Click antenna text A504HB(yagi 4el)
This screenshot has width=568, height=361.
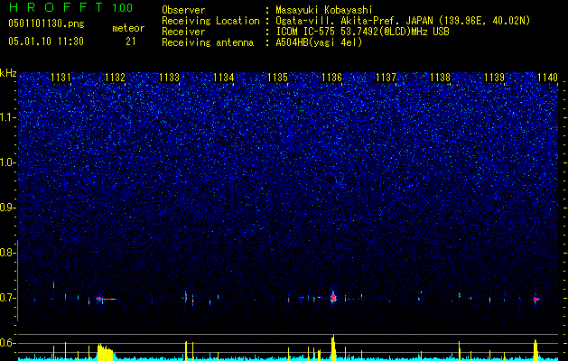(x=319, y=42)
